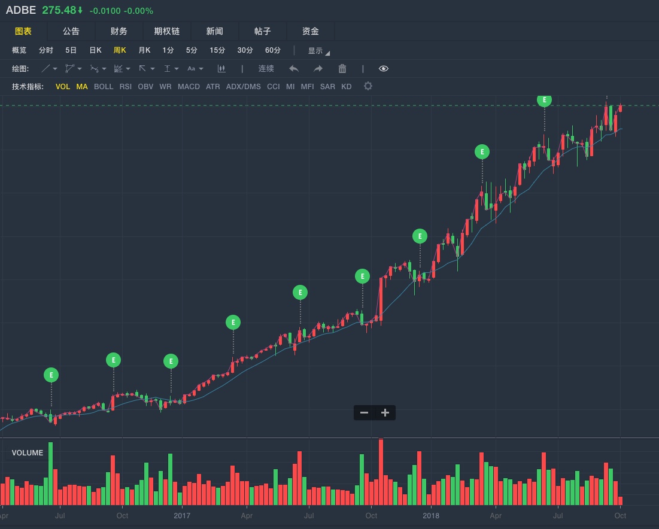Click the candlestick chart-style icon
659x529 pixels.
(221, 69)
